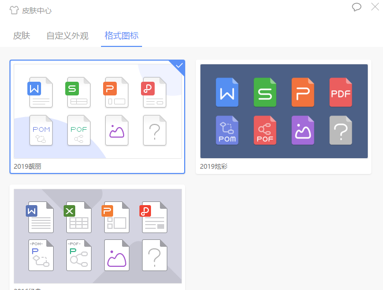This screenshot has height=290, width=383.
Task: Click the classic set green X spreadsheet icon
Action: point(77,217)
